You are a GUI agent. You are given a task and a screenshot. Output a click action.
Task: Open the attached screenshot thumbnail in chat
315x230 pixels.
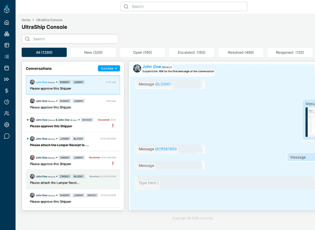(x=310, y=122)
